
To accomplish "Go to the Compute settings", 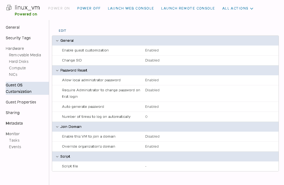I will coord(17,68).
